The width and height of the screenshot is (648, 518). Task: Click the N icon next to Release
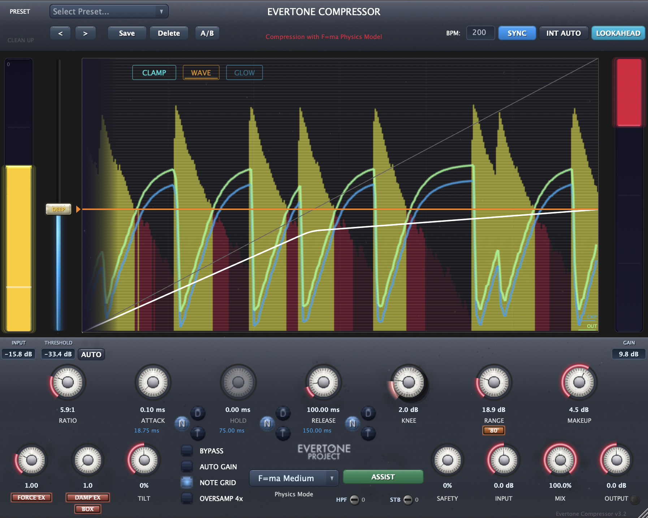[x=352, y=424]
